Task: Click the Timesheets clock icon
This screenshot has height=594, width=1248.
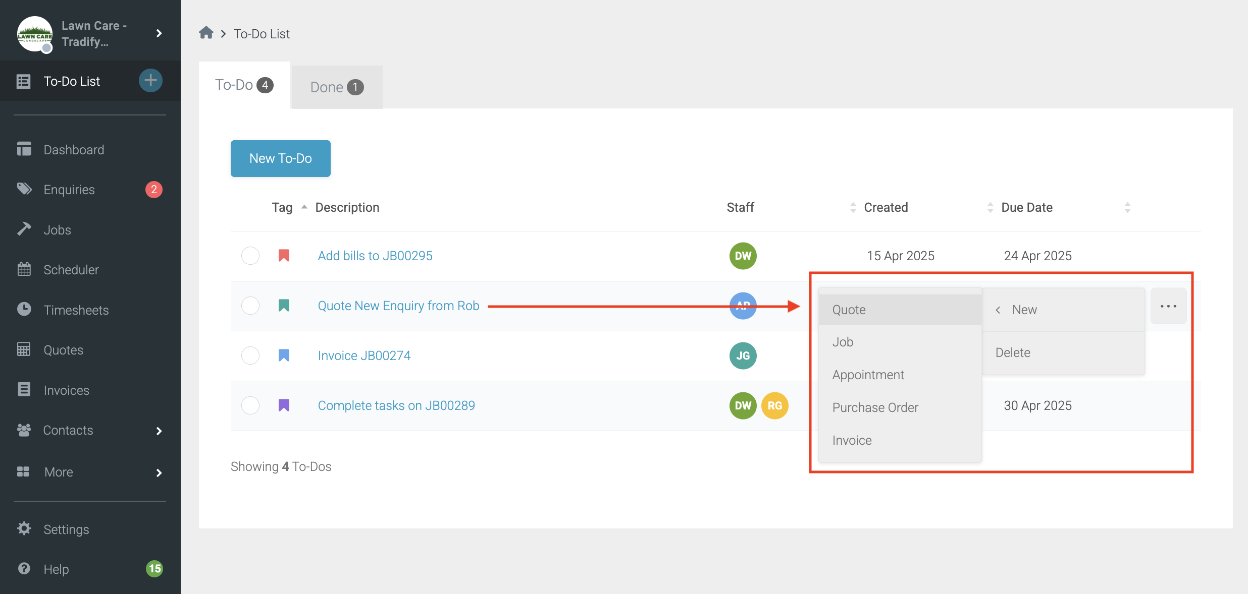Action: (24, 309)
